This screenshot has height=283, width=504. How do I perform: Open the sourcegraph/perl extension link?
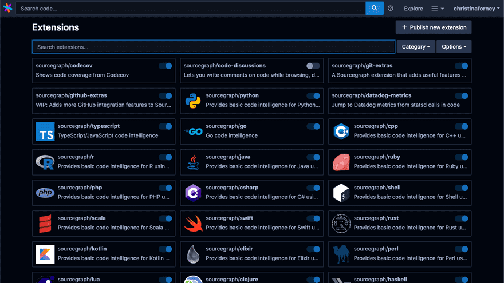(376, 249)
